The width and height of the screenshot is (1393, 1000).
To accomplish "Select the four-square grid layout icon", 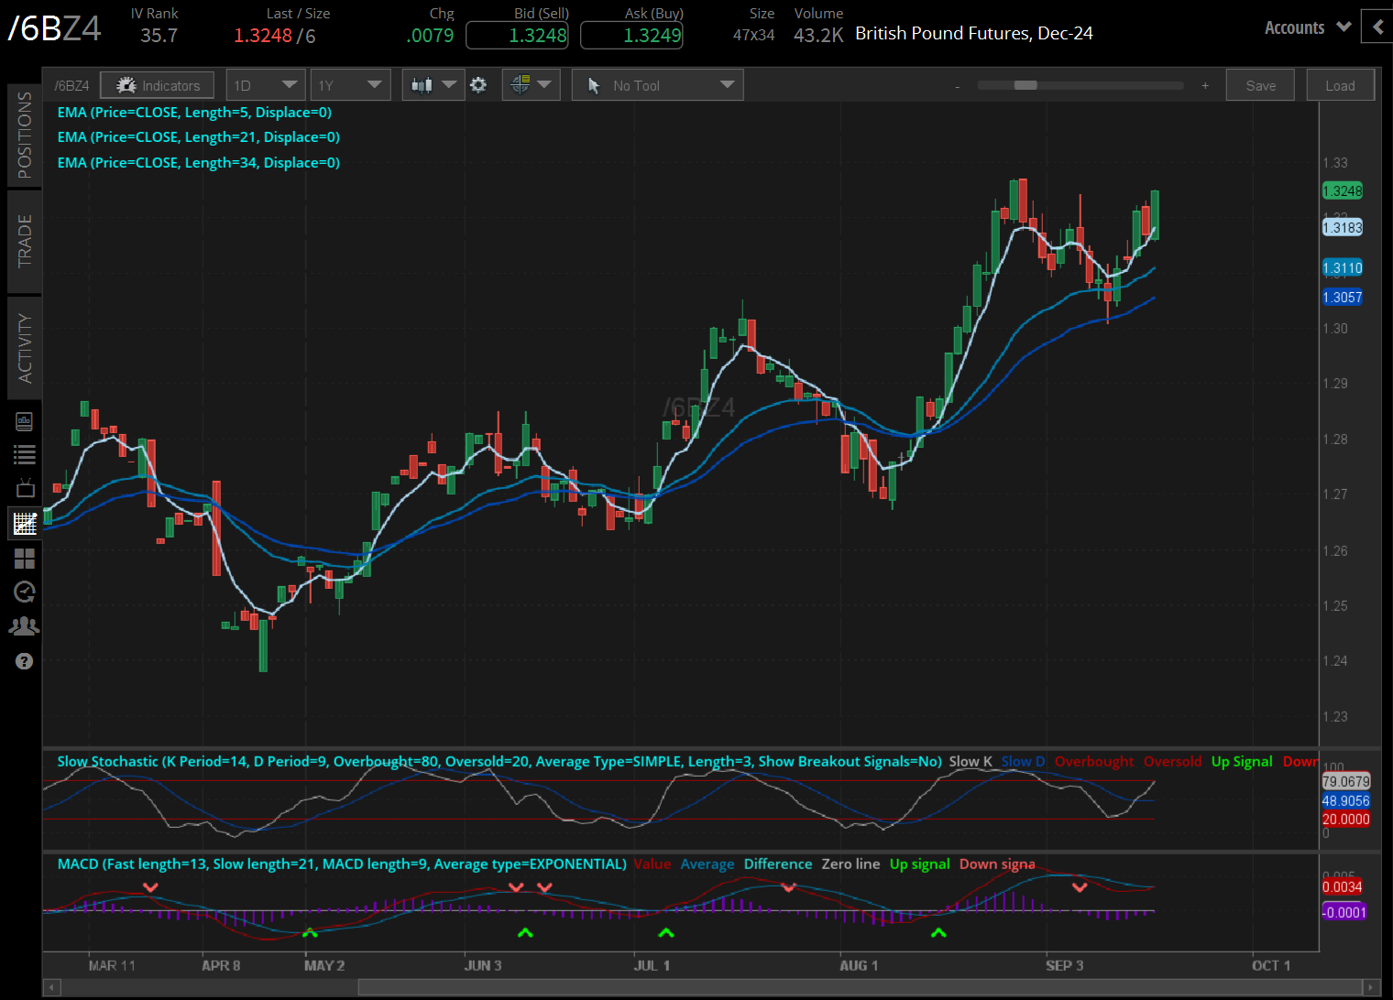I will [25, 559].
